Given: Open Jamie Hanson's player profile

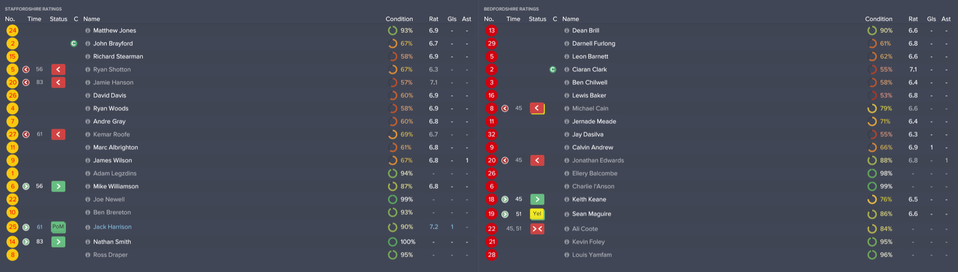Looking at the screenshot, I should [x=113, y=82].
